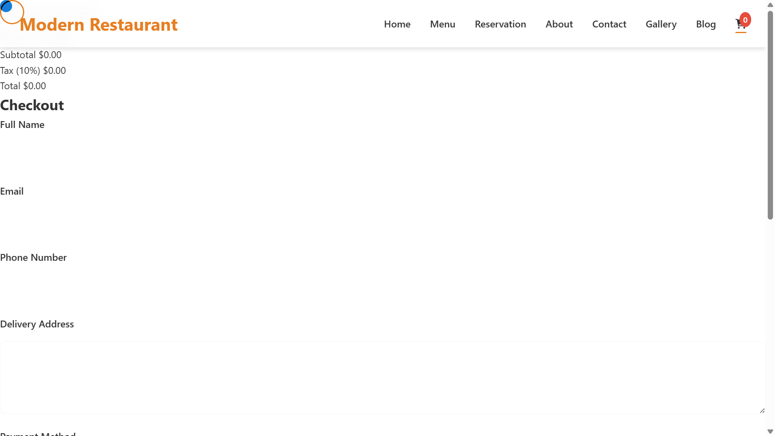775x436 pixels.
Task: Click the Tax (10%) $0.00 line
Action: 33,71
